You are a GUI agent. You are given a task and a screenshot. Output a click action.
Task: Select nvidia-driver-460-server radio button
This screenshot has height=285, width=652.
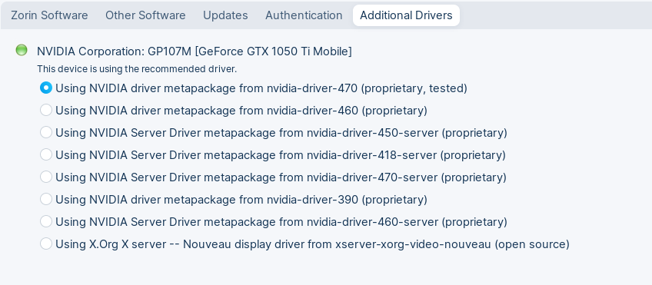[45, 221]
